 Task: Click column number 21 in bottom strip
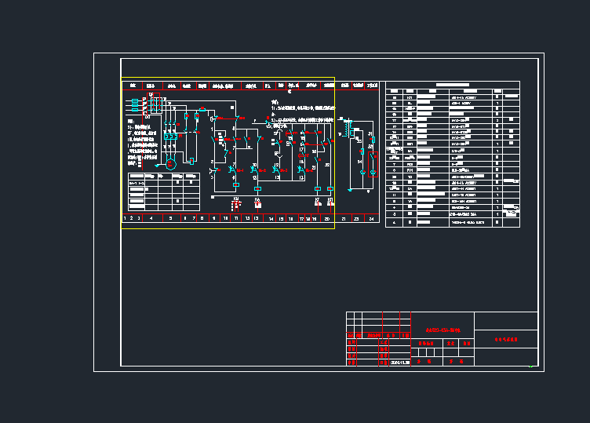click(344, 218)
